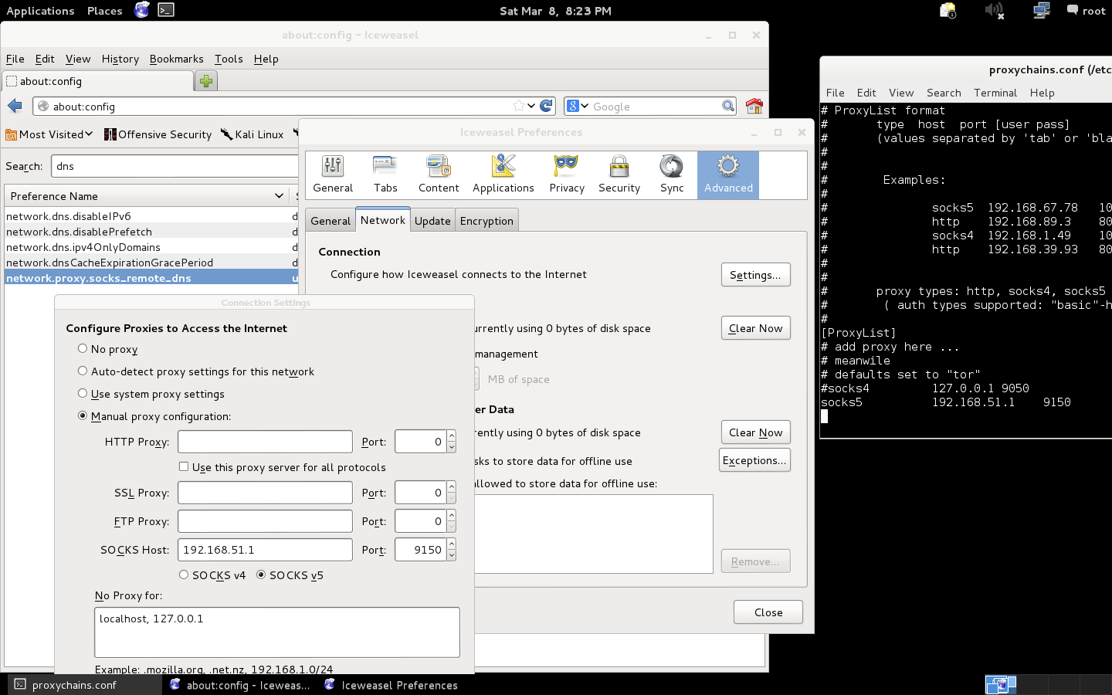Viewport: 1112px width, 695px height.
Task: Increase the SOCKS Host port value
Action: click(452, 544)
